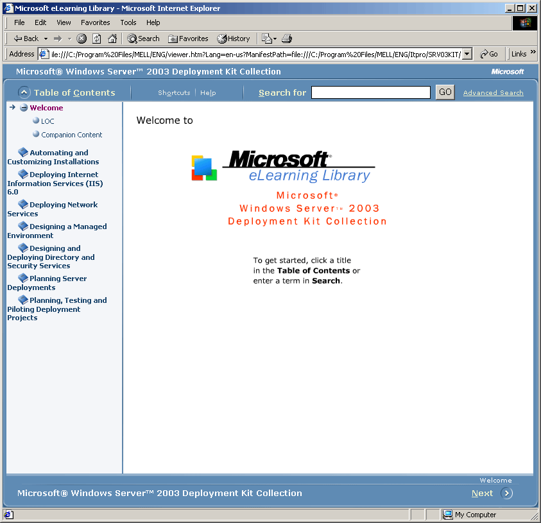This screenshot has width=541, height=523.
Task: Open the viewer Help link
Action: pos(208,92)
